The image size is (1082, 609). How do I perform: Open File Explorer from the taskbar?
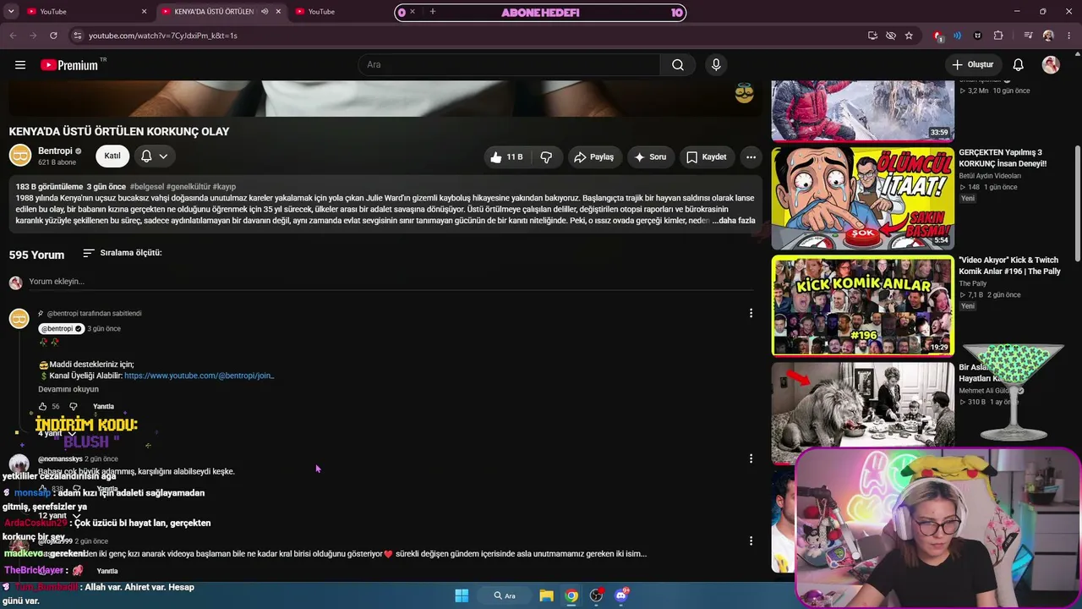(546, 595)
